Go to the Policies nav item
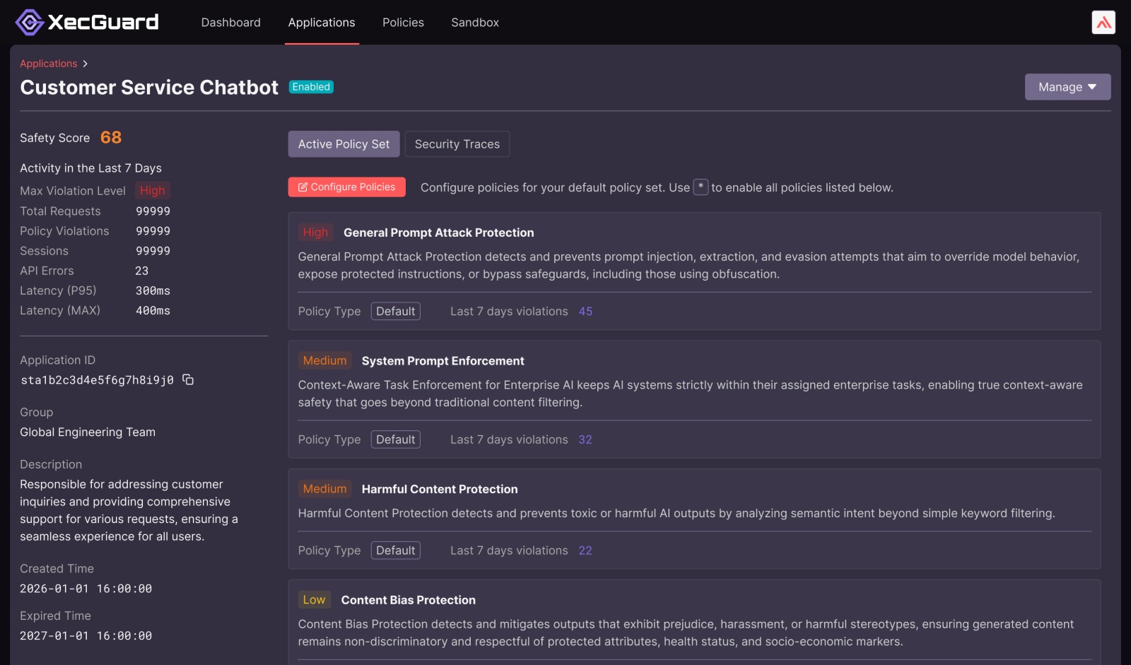Viewport: 1131px width, 665px height. point(403,23)
